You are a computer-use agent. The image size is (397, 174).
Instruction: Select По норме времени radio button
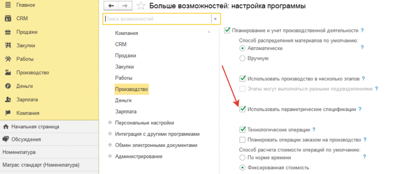242,158
